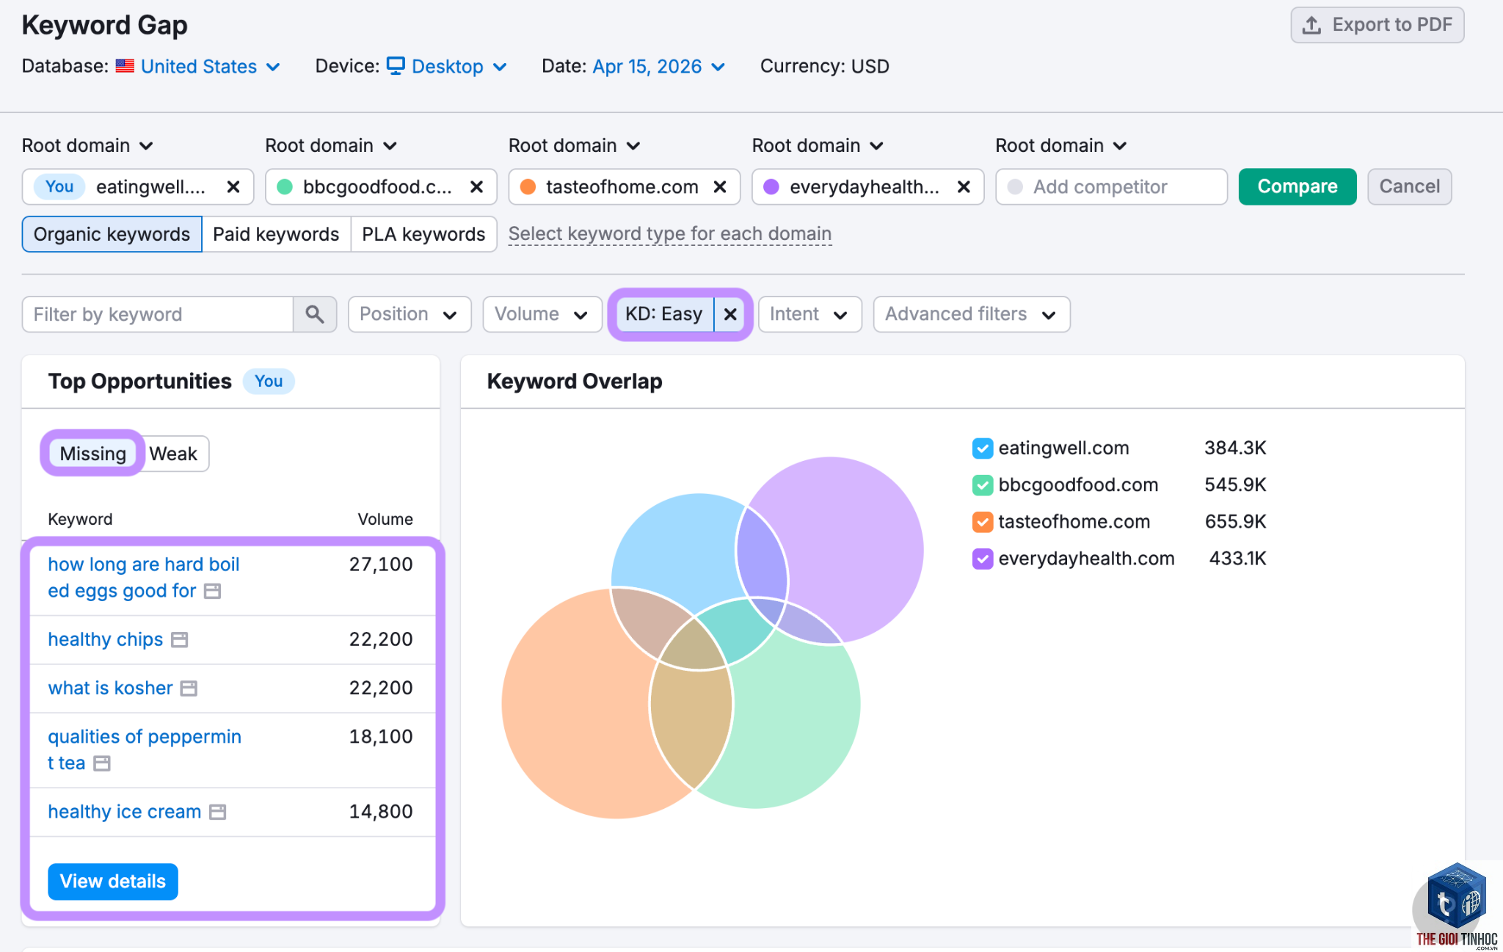Open the qualities of peppermint tea link
The width and height of the screenshot is (1503, 952).
point(145,750)
